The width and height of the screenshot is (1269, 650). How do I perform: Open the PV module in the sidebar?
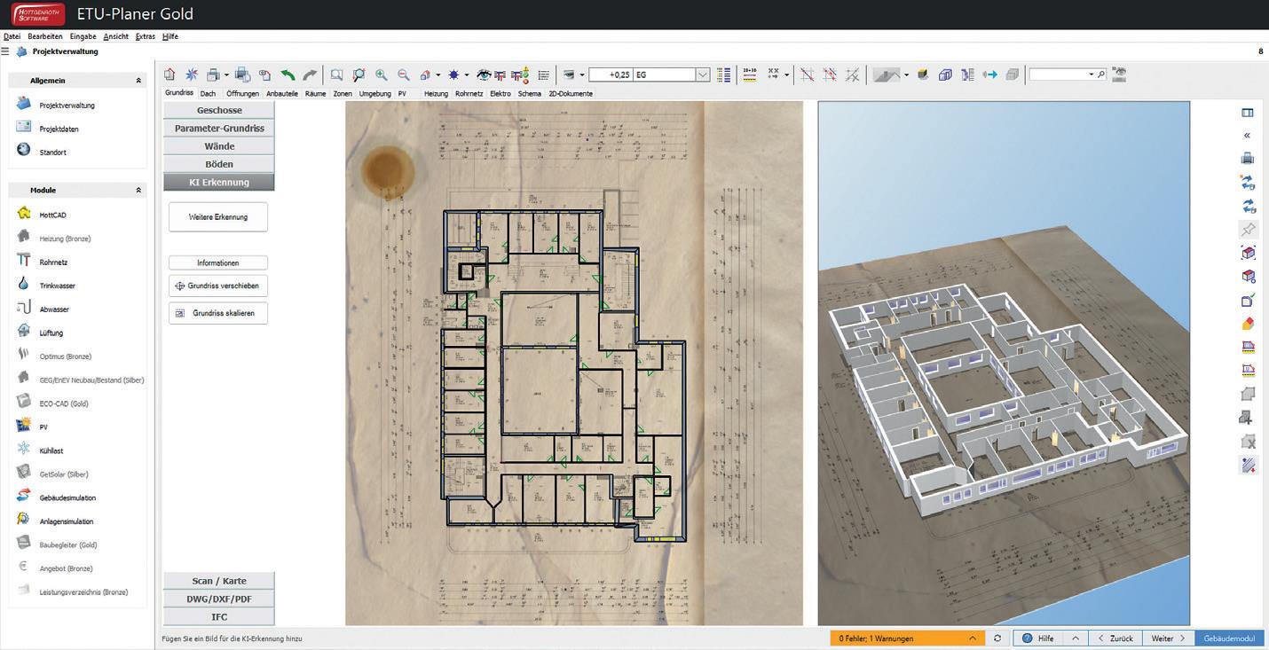pyautogui.click(x=43, y=427)
